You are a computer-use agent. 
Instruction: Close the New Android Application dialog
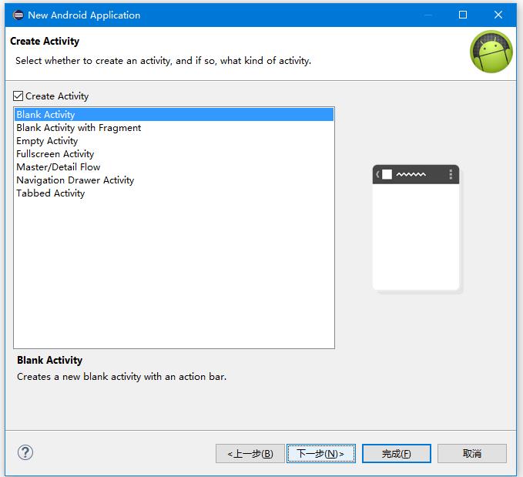[x=498, y=15]
